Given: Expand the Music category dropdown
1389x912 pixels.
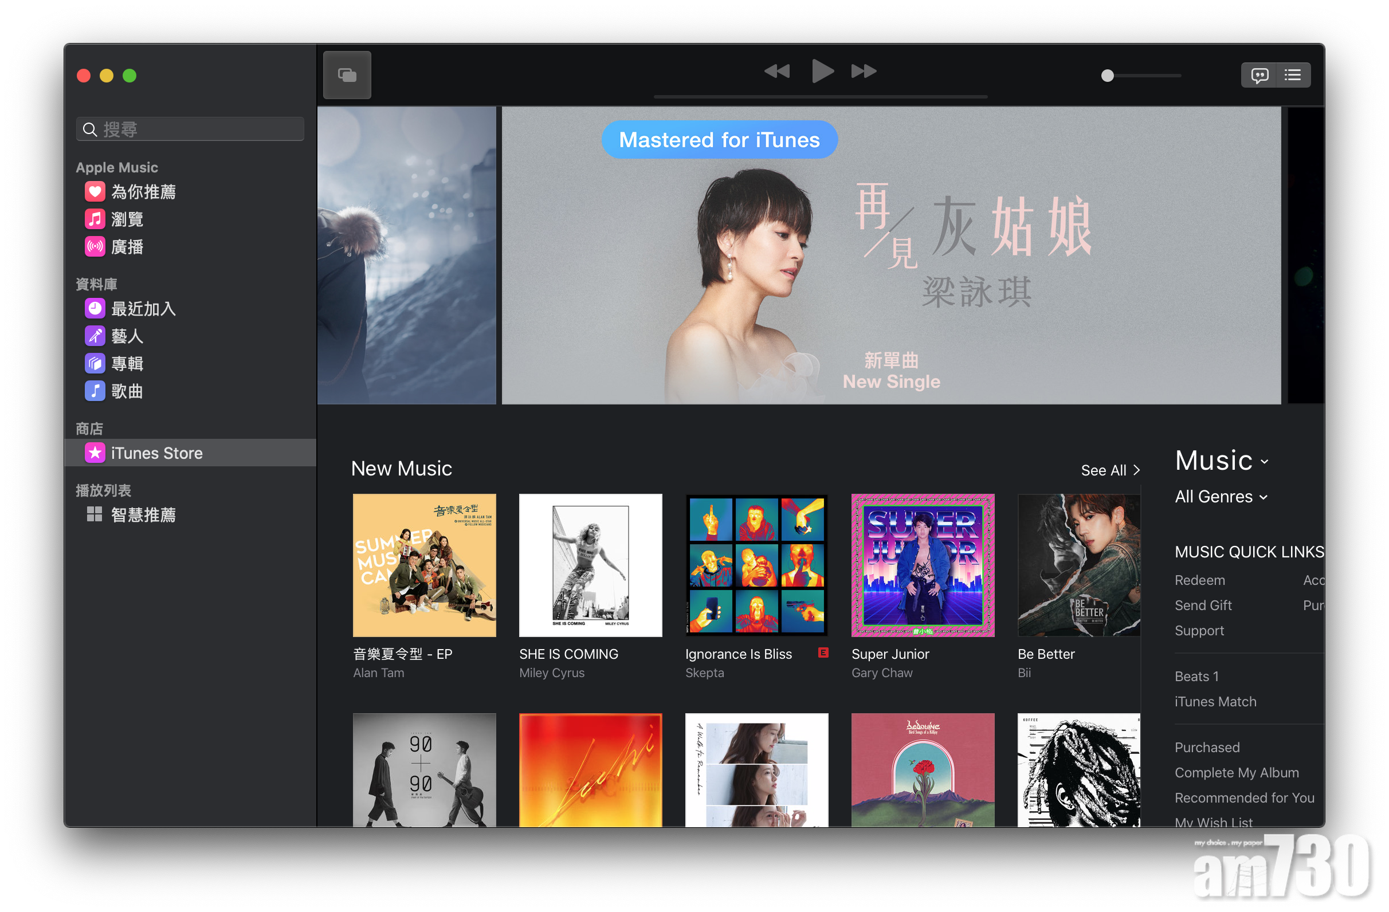Looking at the screenshot, I should [x=1222, y=461].
